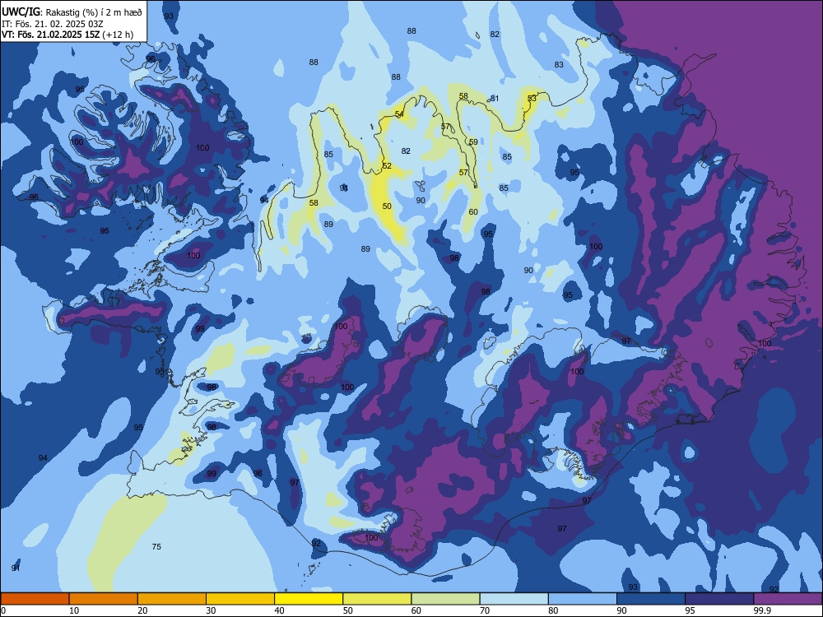Click the map value '50' in the yellow area
This screenshot has height=617, width=823.
[387, 206]
